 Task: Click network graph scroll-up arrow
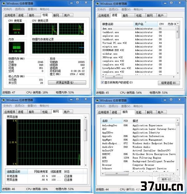pyautogui.click(x=86, y=118)
